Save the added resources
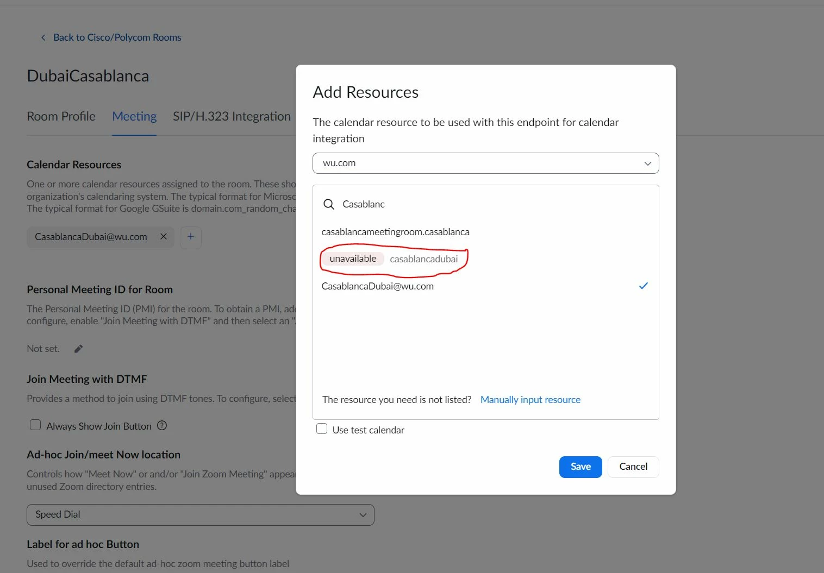Viewport: 824px width, 573px height. click(x=580, y=467)
